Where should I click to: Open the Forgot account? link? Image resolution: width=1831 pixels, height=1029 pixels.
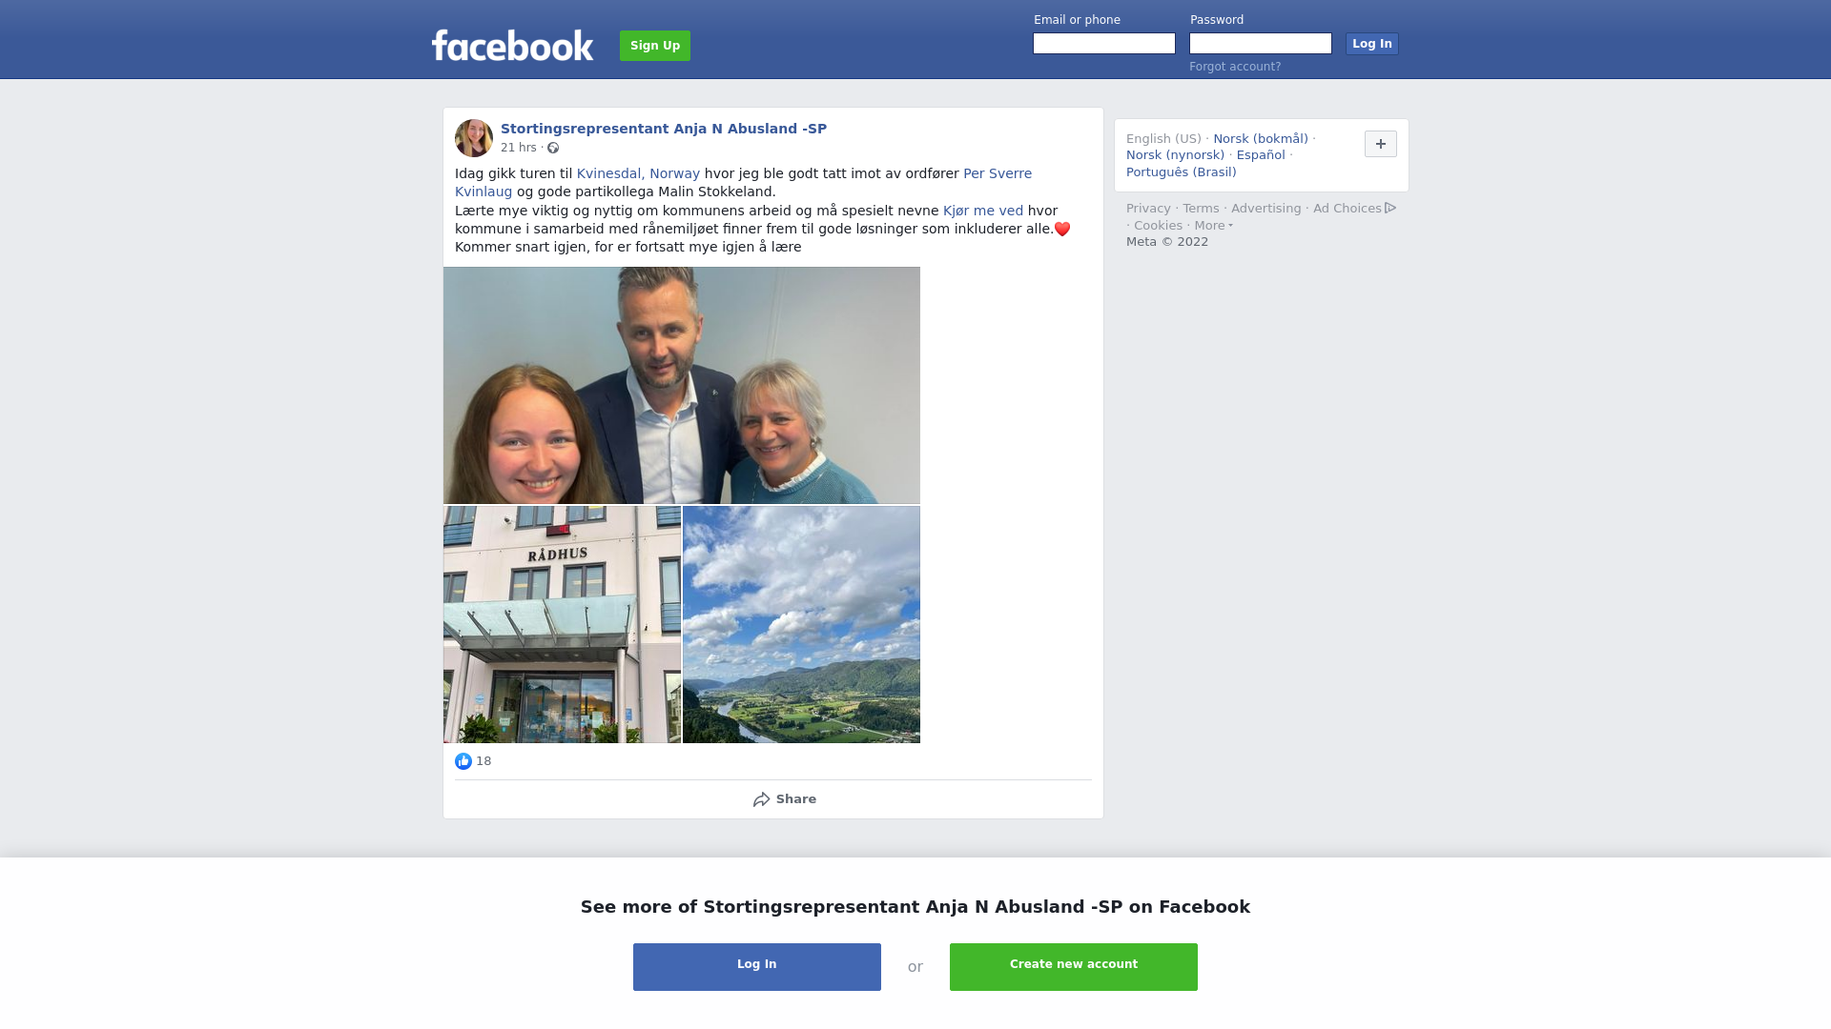pyautogui.click(x=1235, y=67)
